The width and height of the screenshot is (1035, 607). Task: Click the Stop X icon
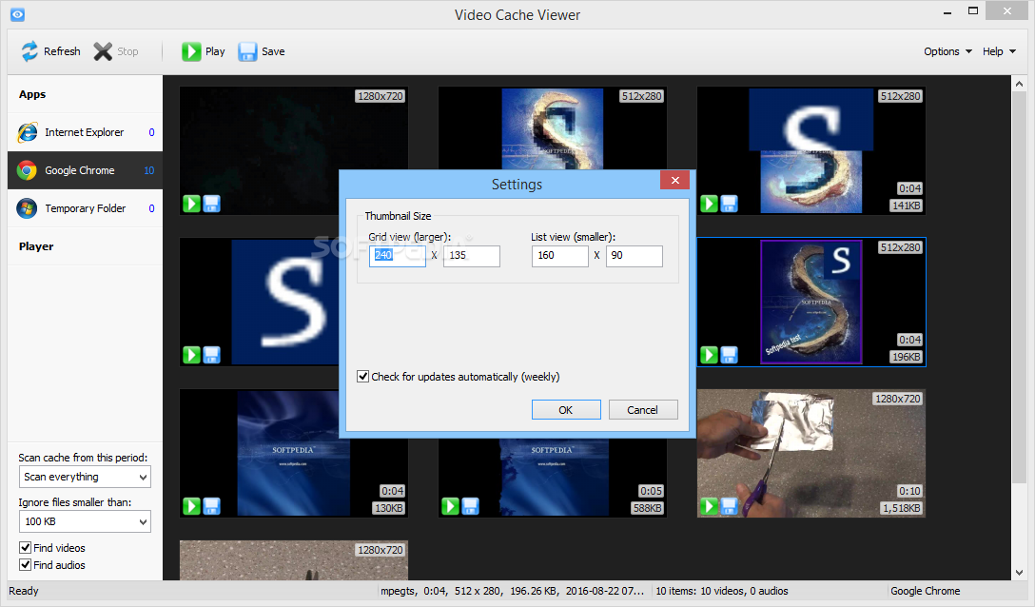[103, 51]
